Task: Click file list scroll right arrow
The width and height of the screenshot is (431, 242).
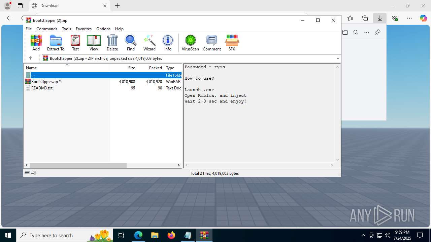Action: (179, 165)
